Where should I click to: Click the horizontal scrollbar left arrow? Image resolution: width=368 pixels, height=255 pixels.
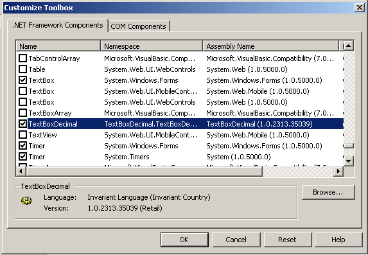[x=21, y=171]
